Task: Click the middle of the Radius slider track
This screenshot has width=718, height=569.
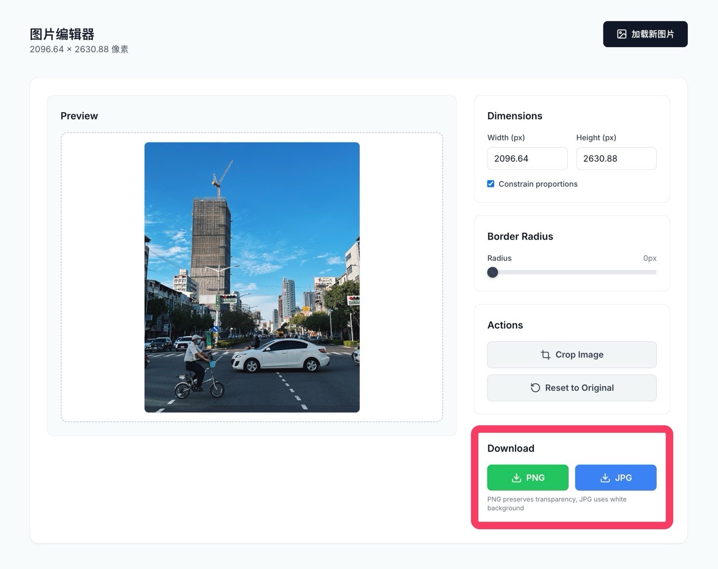Action: click(x=572, y=272)
